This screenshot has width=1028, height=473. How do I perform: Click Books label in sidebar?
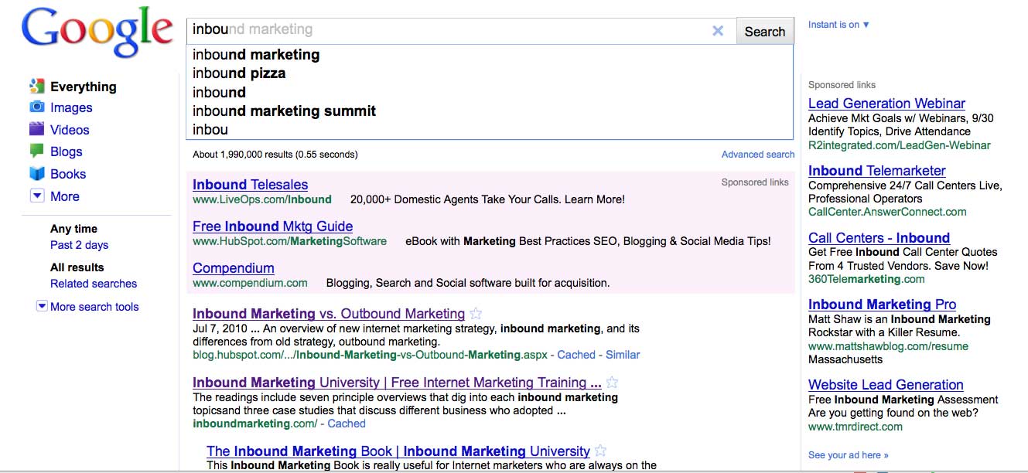point(68,174)
